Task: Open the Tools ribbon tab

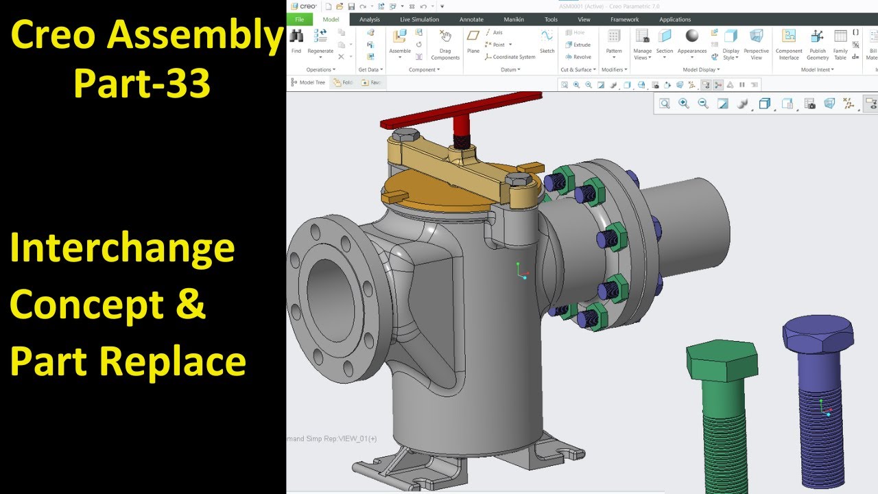Action: point(551,19)
